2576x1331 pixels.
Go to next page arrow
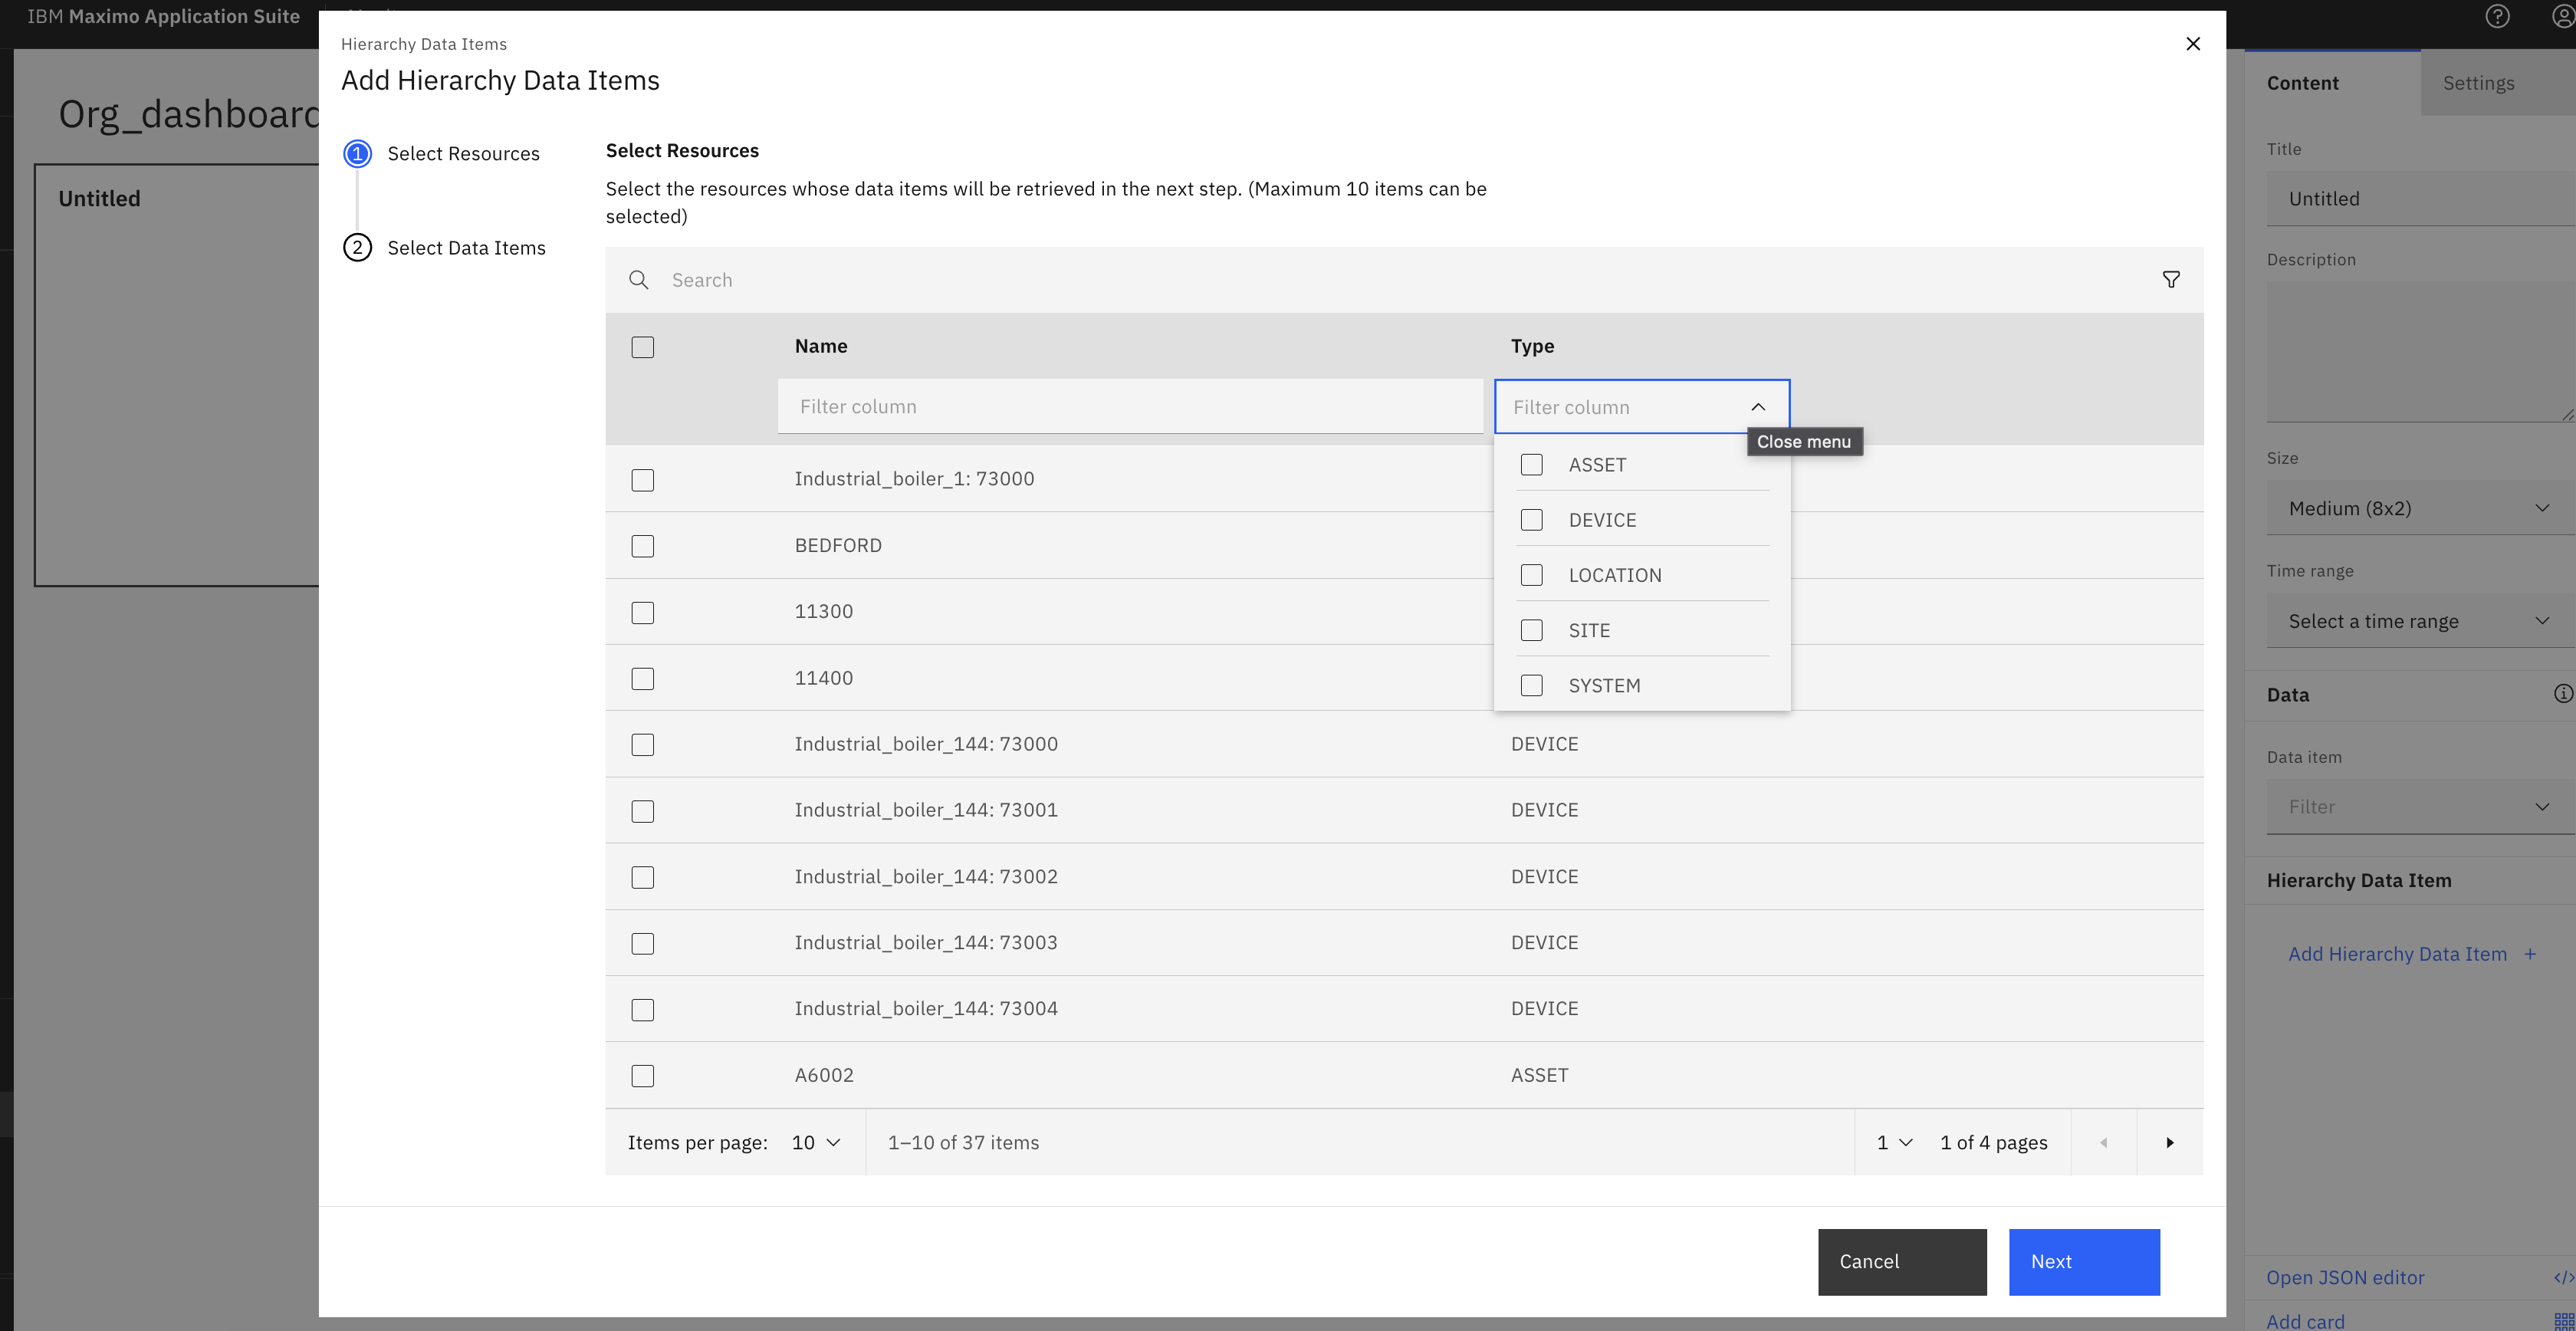click(x=2170, y=1143)
